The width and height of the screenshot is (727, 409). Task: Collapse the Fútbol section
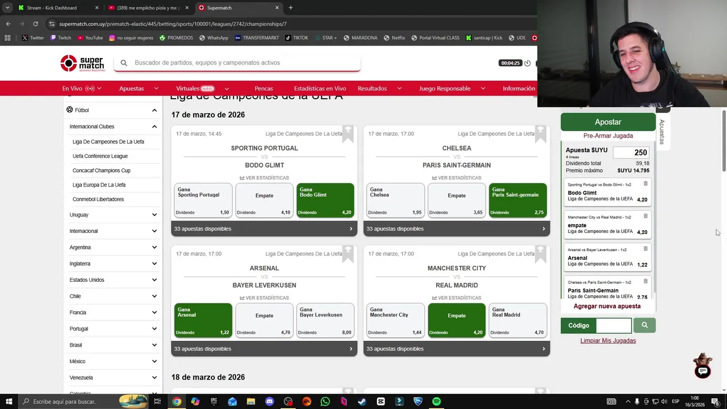tap(154, 110)
